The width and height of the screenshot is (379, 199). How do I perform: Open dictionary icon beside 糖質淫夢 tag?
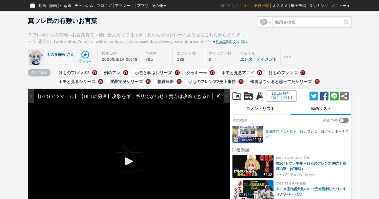[179, 81]
